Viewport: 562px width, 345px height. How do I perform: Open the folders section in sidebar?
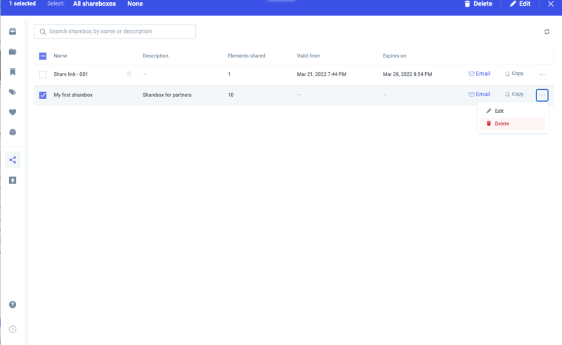13,52
